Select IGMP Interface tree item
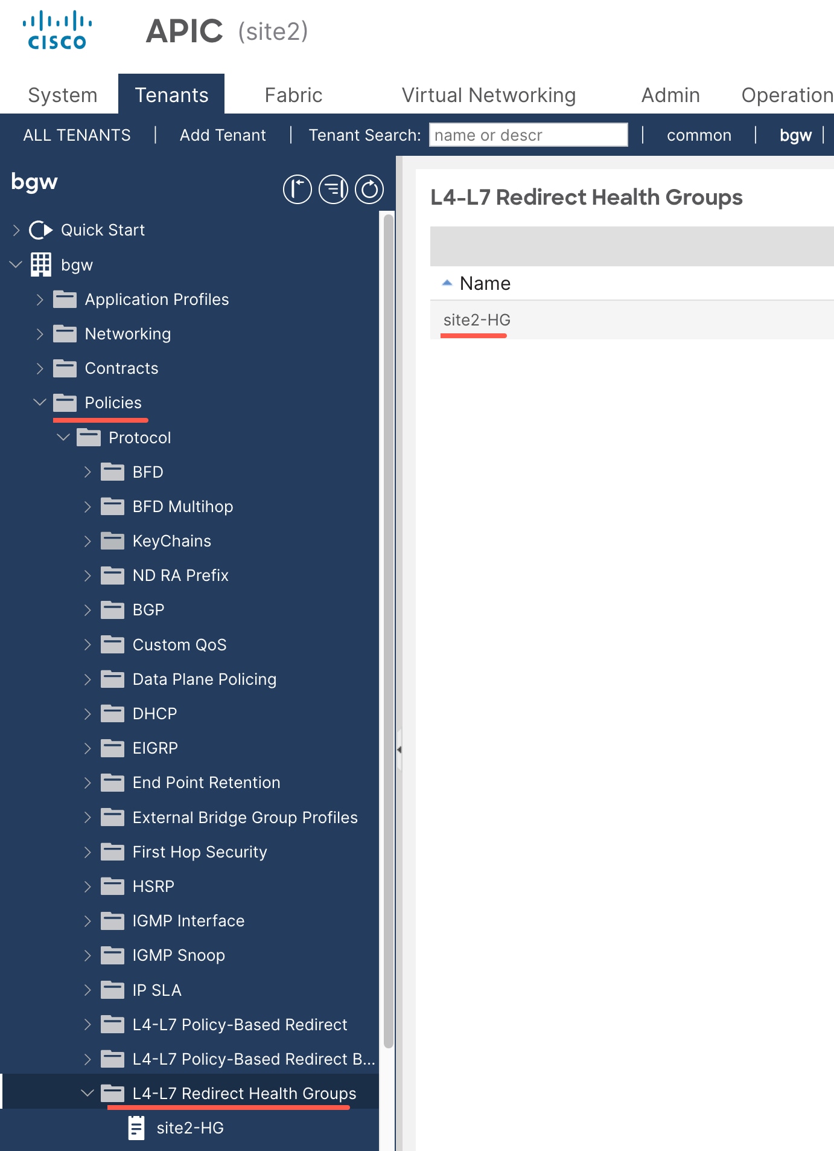The width and height of the screenshot is (834, 1151). [188, 921]
